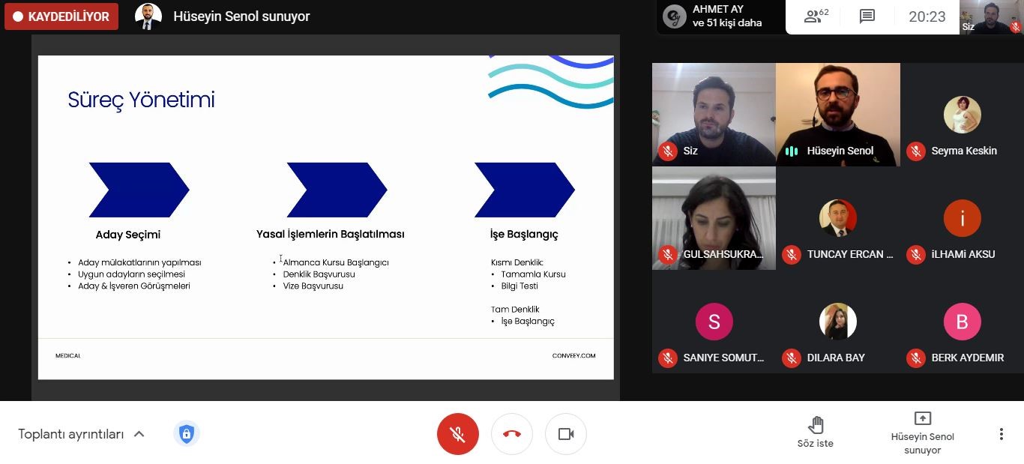Click the İLHAMİ AKSU avatar
The image size is (1024, 464).
pos(962,218)
